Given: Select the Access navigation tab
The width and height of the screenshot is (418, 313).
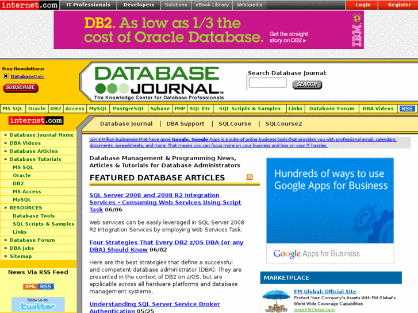Looking at the screenshot, I should 75,109.
